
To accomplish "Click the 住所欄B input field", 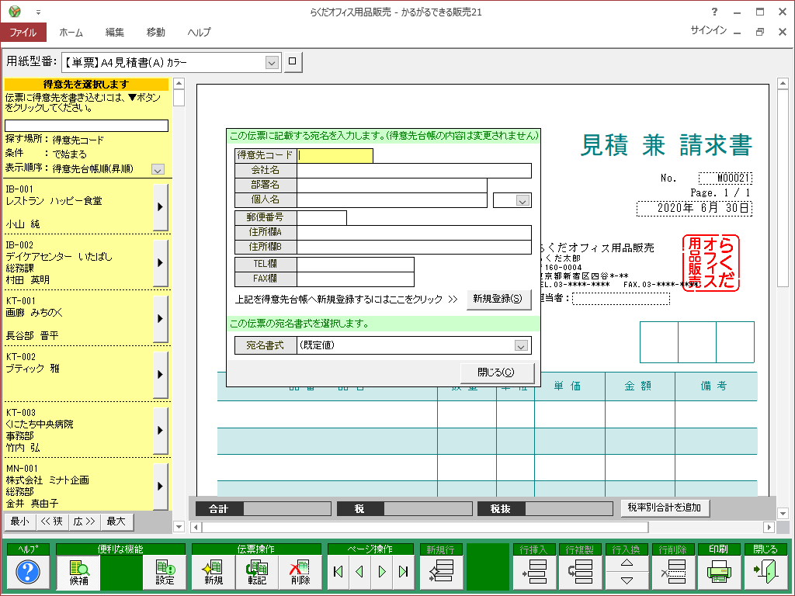I will point(415,247).
